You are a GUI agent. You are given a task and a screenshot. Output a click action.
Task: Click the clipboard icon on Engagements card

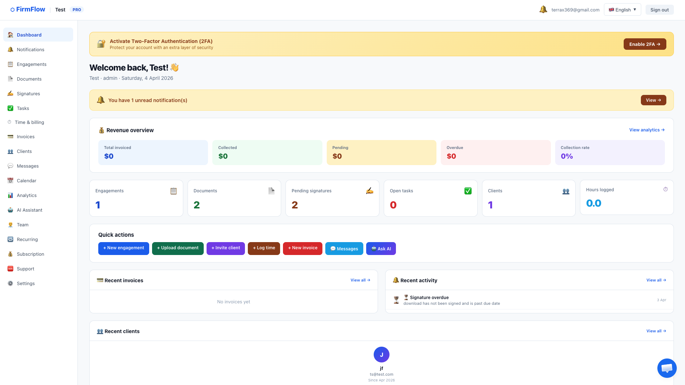174,191
